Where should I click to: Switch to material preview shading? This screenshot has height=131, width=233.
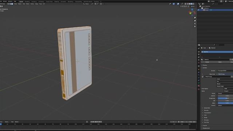191,4
